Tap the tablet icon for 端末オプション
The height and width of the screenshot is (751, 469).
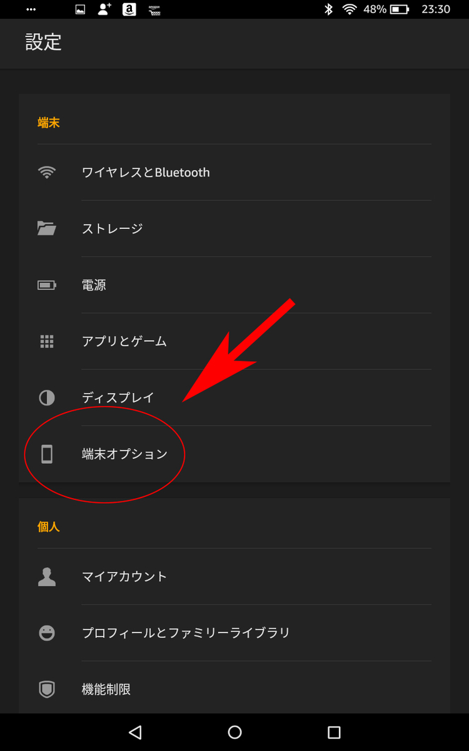coord(46,454)
